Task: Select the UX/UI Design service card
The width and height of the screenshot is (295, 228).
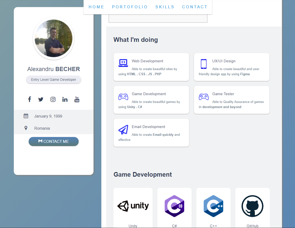Action: click(231, 67)
